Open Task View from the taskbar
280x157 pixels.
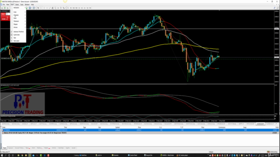13,155
